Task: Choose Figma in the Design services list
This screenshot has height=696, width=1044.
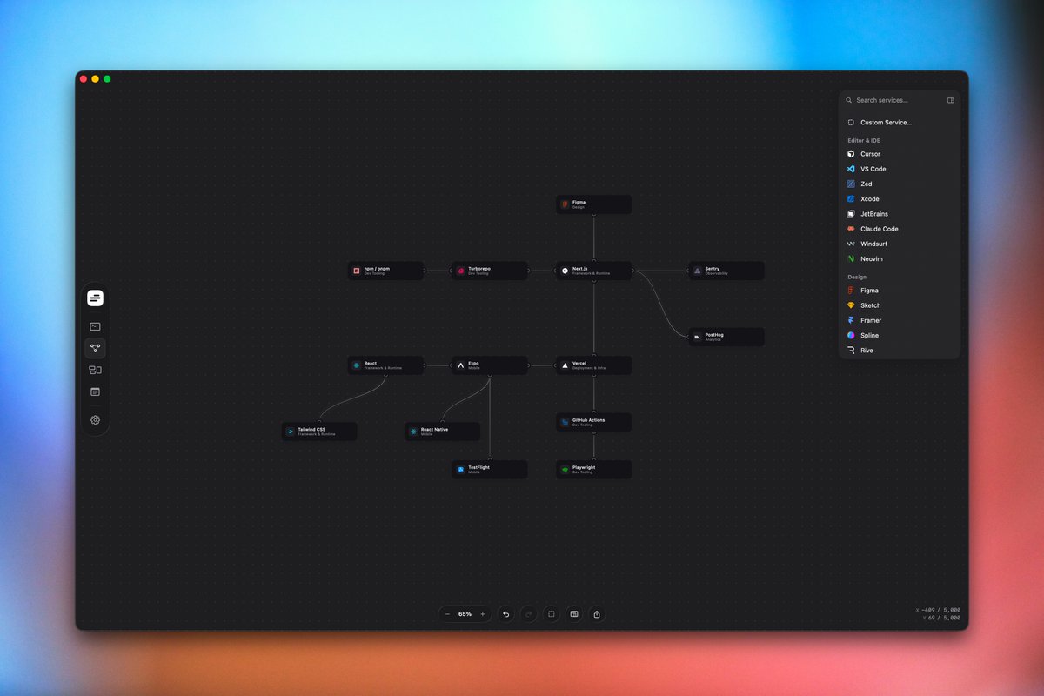Action: tap(900, 291)
